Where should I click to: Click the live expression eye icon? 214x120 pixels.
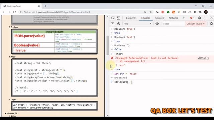pos(157,24)
